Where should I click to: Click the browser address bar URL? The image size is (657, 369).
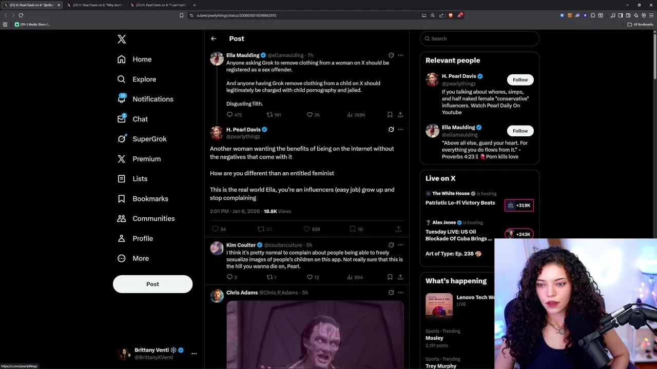(237, 15)
